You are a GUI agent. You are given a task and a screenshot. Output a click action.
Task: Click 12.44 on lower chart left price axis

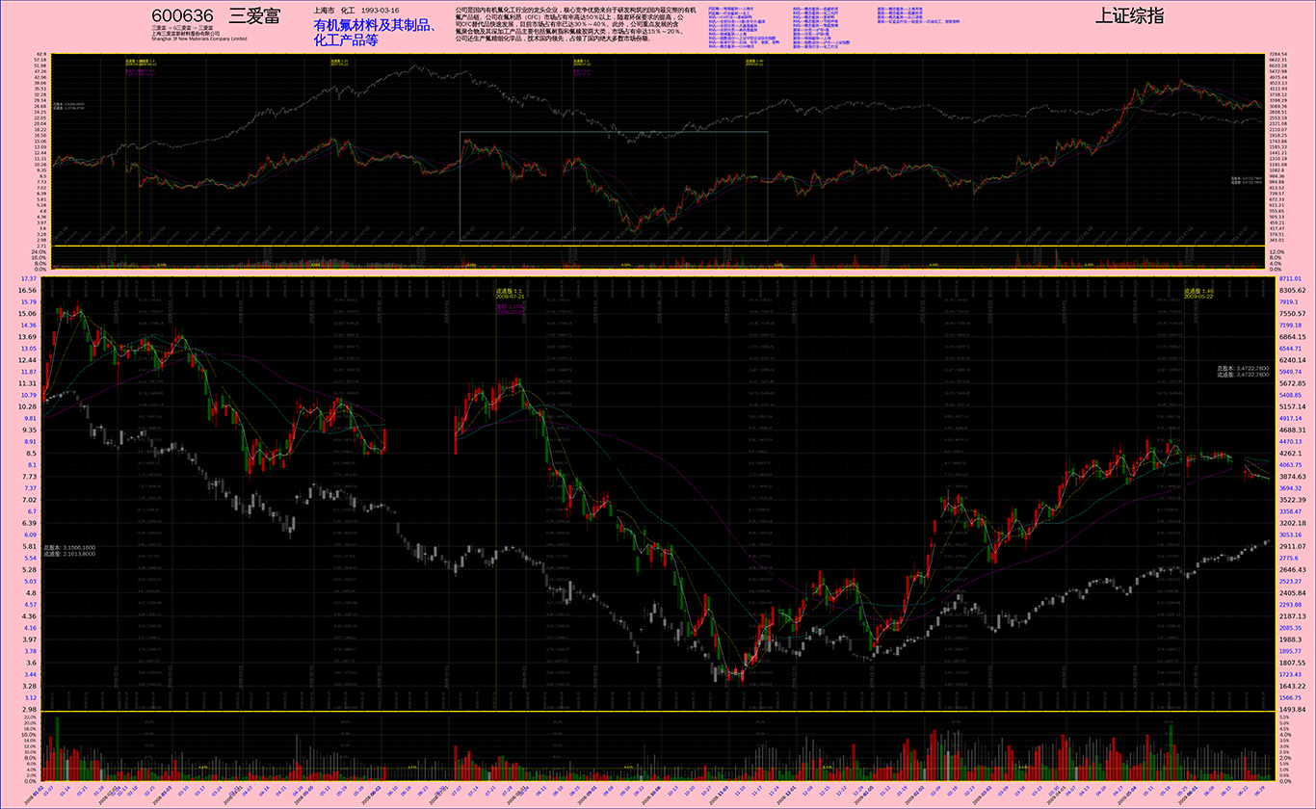[27, 359]
